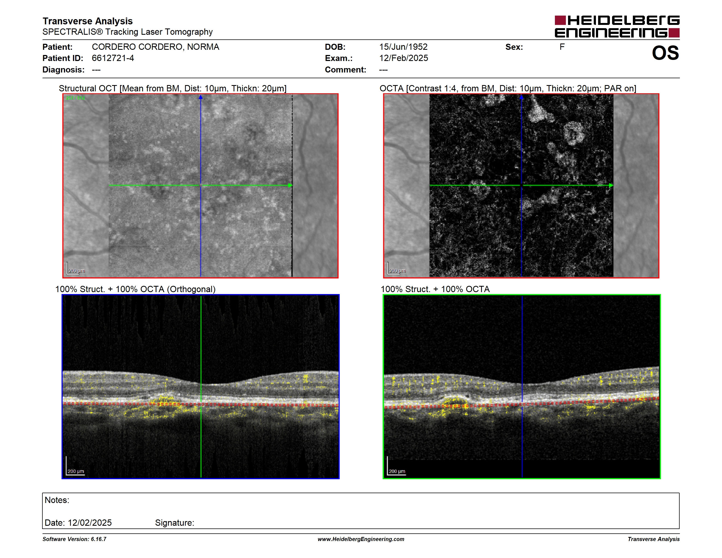Open the Structural OCT en-face image
722x558 pixels.
(x=200, y=186)
